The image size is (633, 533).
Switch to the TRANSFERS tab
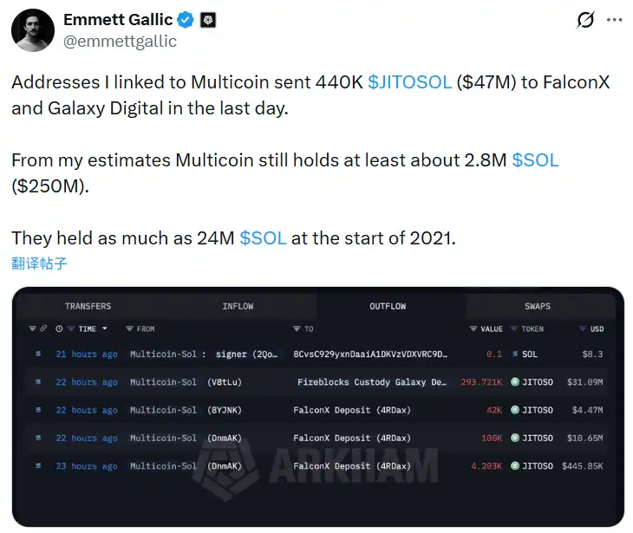tap(88, 306)
